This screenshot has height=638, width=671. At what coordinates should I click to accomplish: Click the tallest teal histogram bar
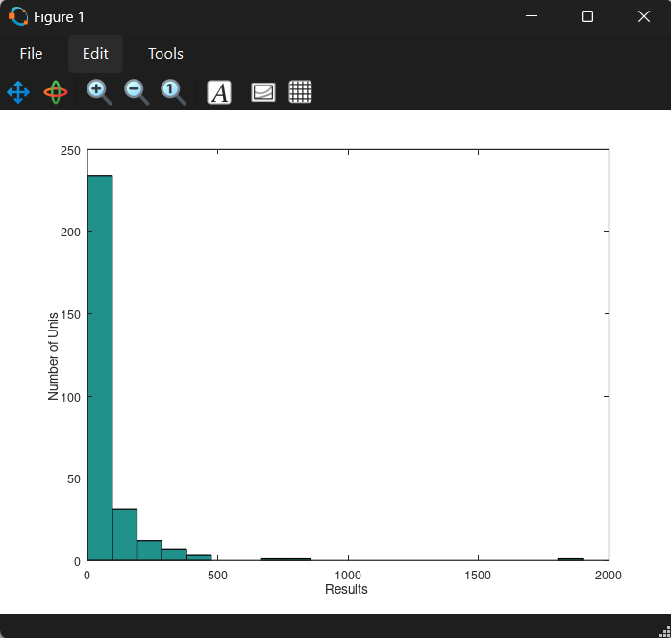[x=100, y=365]
